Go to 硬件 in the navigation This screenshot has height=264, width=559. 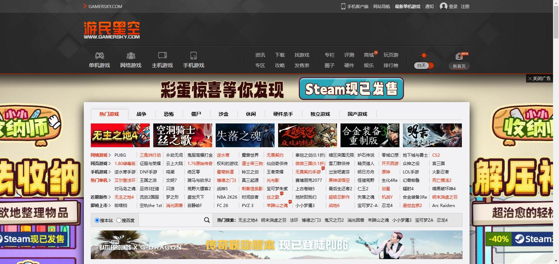349,65
